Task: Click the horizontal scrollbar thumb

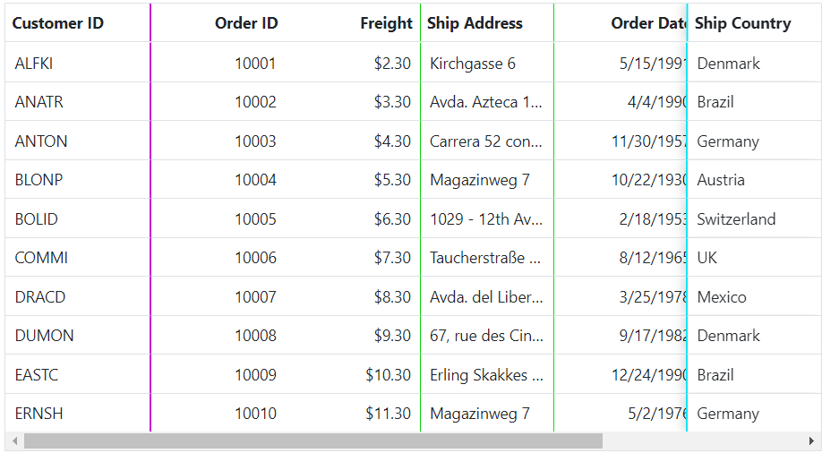Action: pos(313,441)
